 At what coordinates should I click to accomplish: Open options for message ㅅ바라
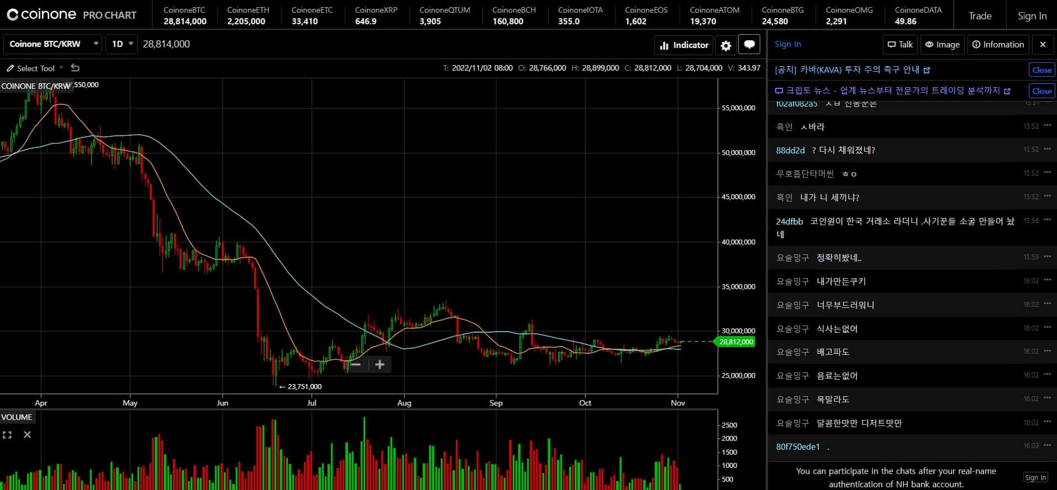pos(1047,125)
